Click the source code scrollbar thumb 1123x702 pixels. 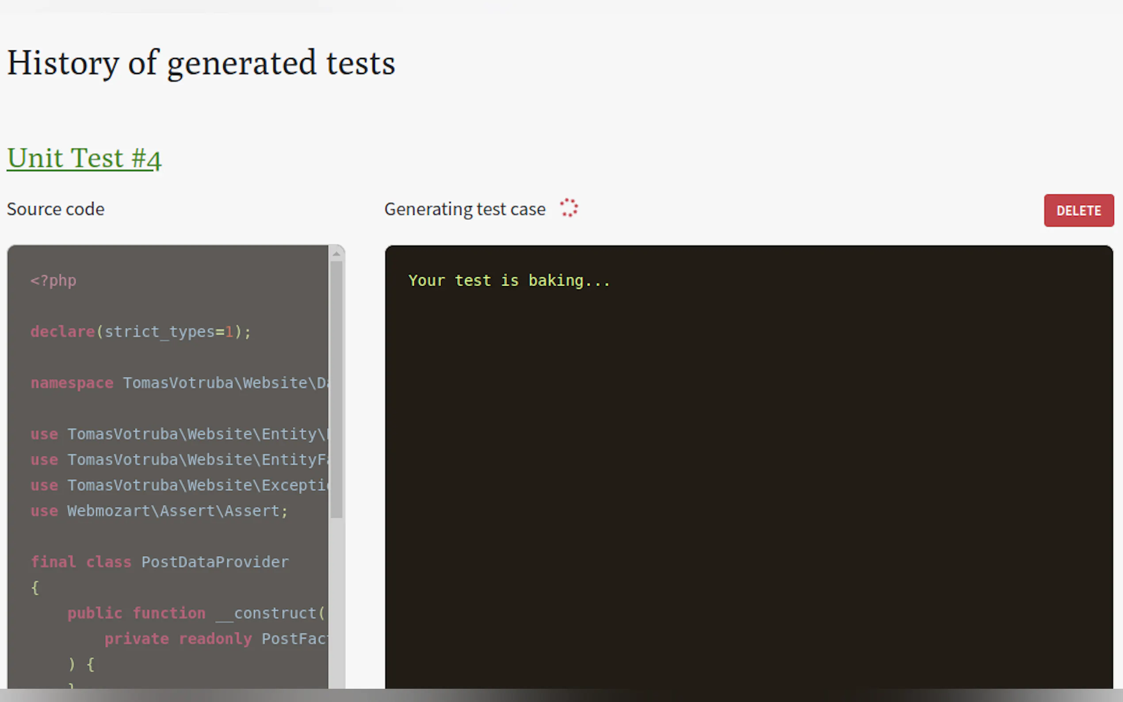tap(336, 389)
